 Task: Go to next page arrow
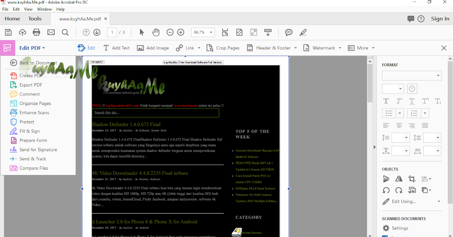coord(97,32)
